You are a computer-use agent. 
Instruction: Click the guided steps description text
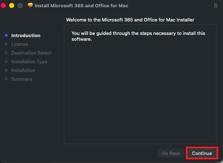[138, 36]
